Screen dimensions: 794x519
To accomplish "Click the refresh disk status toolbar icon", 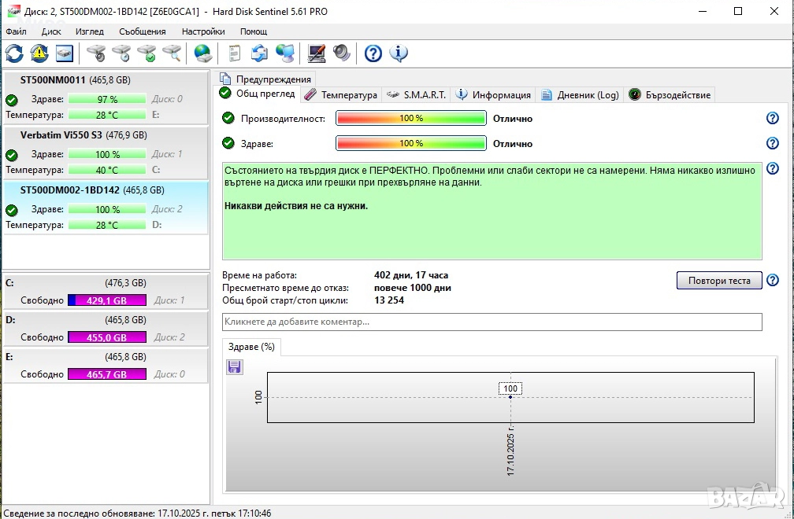I will [x=14, y=53].
